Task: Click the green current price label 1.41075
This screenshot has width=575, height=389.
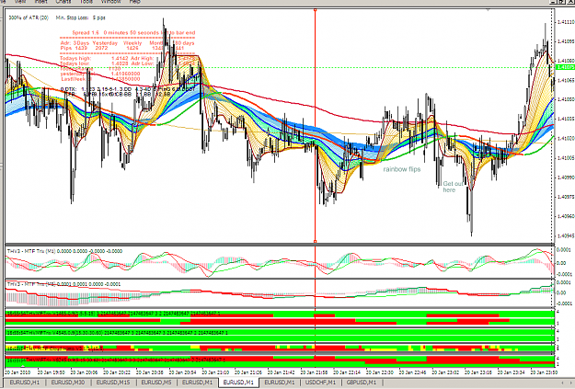Action: coord(565,67)
